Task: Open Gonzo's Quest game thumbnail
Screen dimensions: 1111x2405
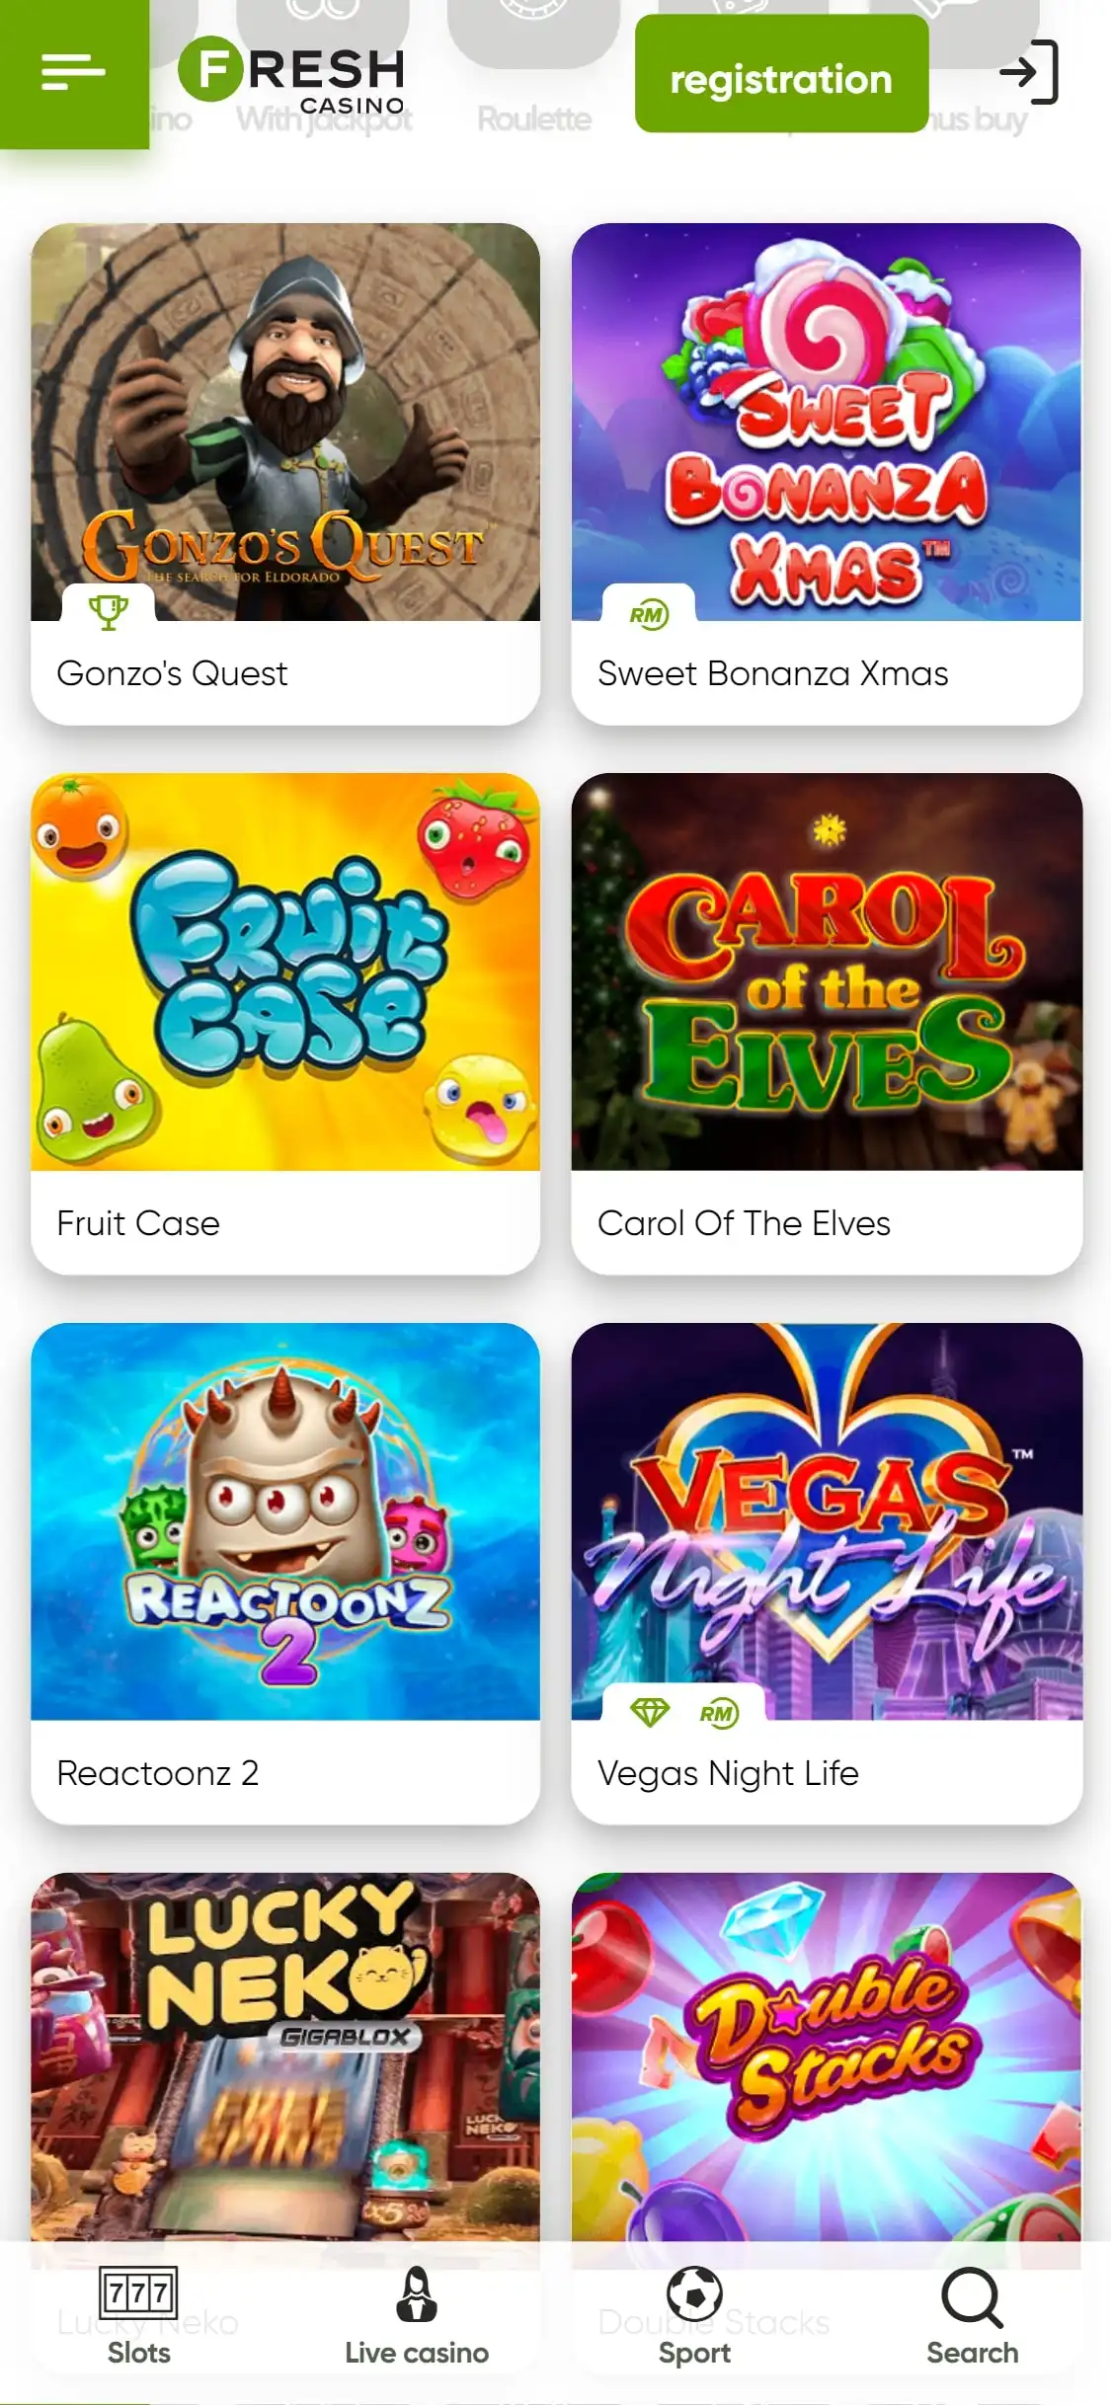Action: 285,422
